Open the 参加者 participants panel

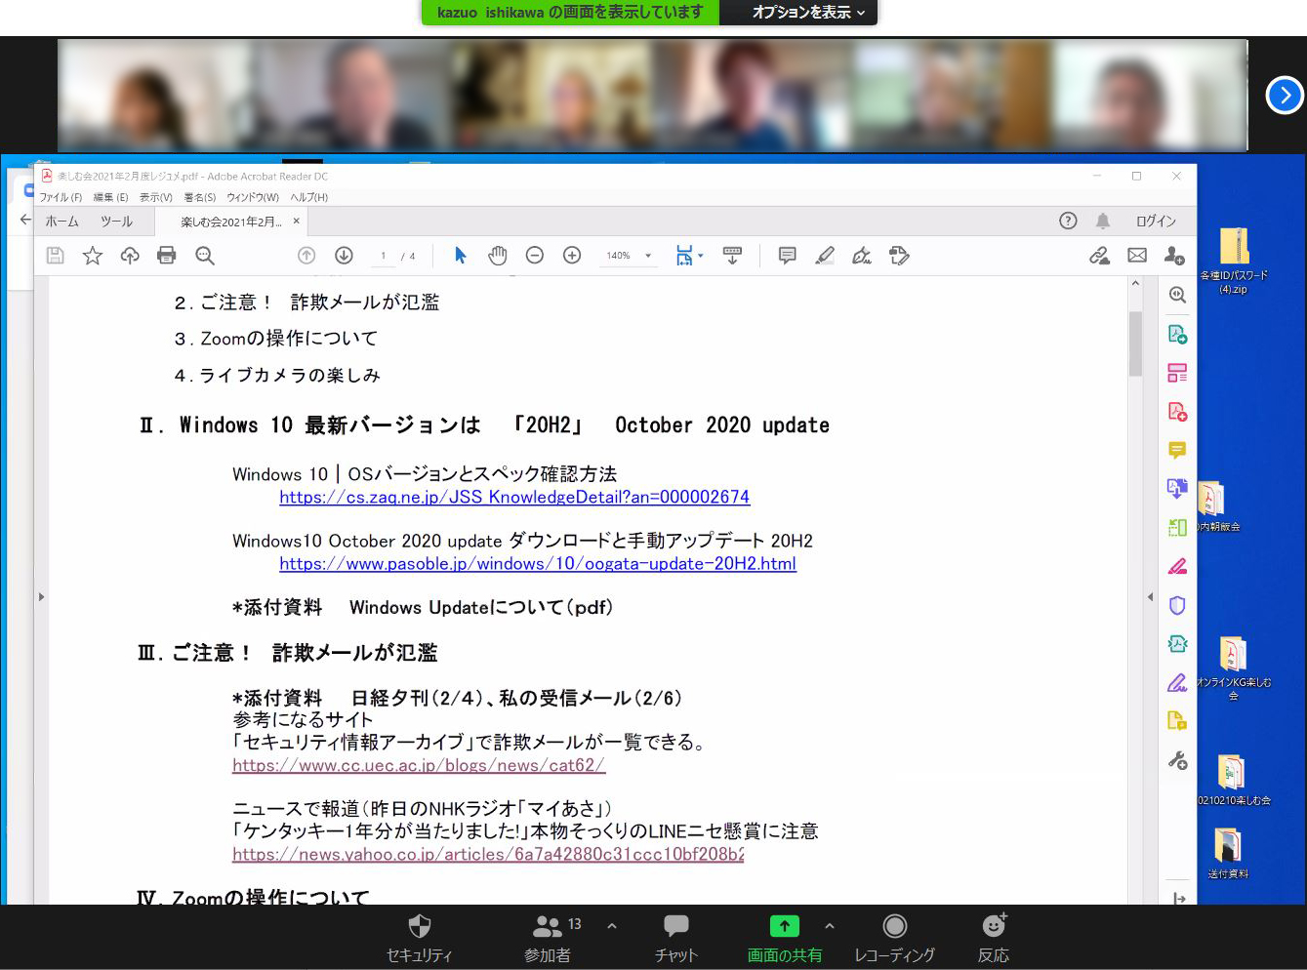[x=549, y=939]
